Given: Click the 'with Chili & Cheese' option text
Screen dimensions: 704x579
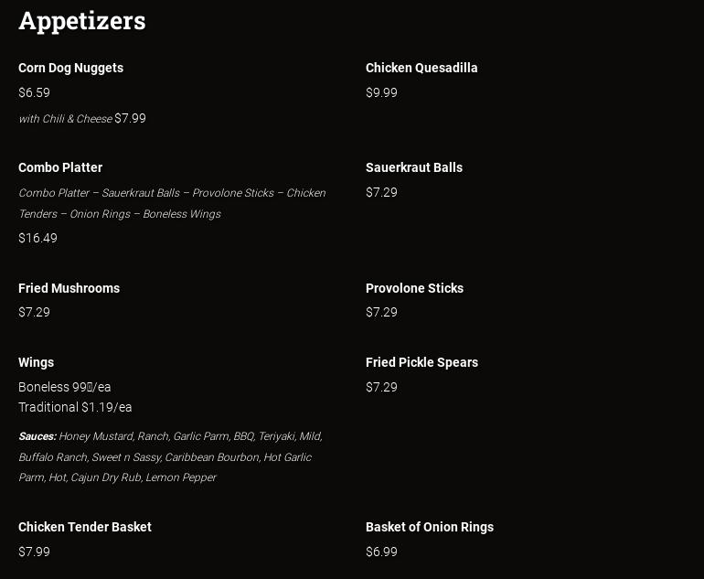Looking at the screenshot, I should click(x=65, y=119).
